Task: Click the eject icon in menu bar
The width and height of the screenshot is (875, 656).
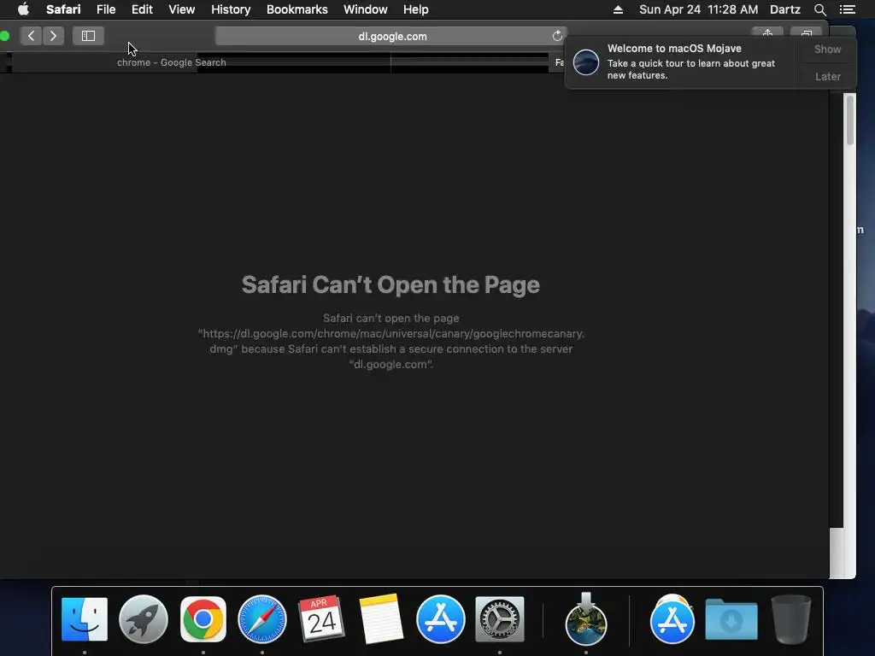Action: 618,9
